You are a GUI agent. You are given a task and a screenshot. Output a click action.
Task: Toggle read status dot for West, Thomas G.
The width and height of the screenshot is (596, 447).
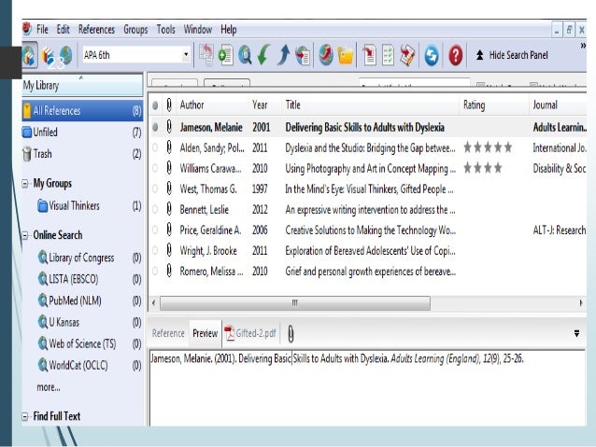click(154, 189)
